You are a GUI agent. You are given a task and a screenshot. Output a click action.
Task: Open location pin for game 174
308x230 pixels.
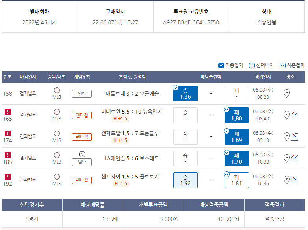(287, 137)
